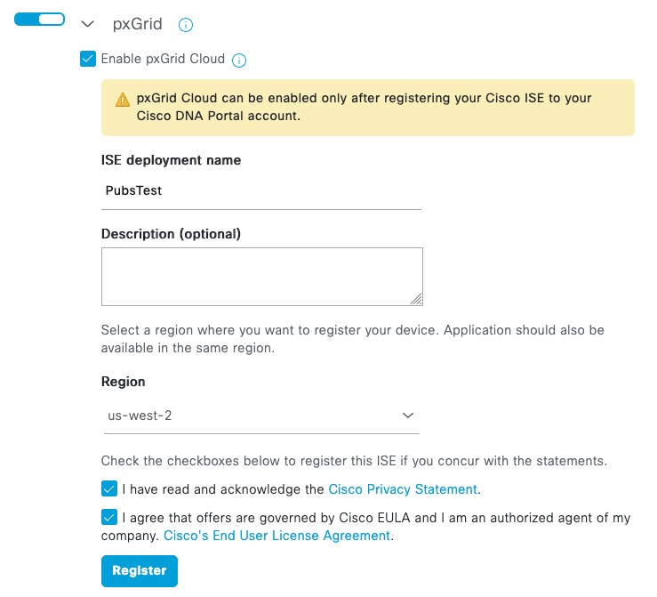Click the Description box resize handle
The width and height of the screenshot is (657, 597).
[416, 299]
